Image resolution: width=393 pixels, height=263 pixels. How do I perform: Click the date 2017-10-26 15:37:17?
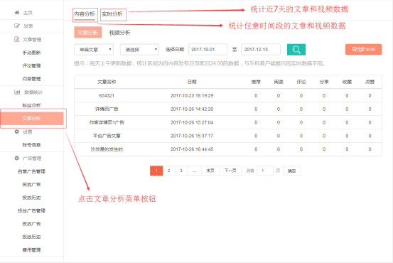tap(192, 136)
